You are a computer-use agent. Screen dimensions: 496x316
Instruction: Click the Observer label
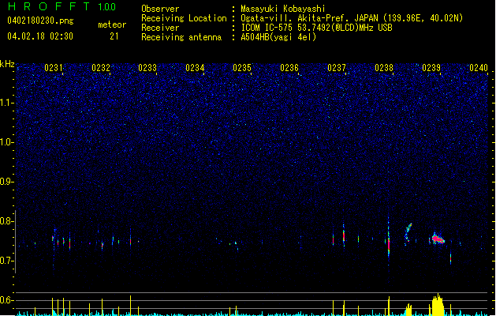pyautogui.click(x=160, y=9)
